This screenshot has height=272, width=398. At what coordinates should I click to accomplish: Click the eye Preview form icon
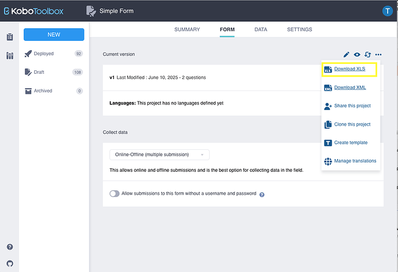tap(357, 54)
